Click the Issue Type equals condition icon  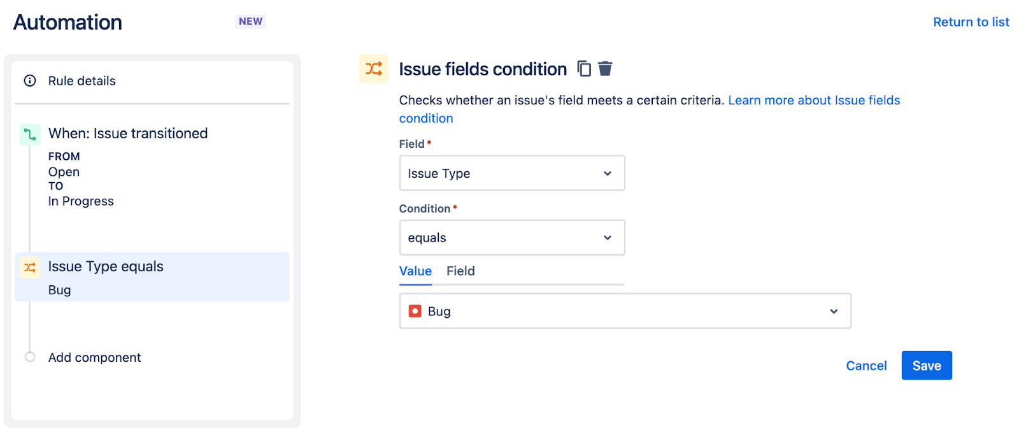coord(29,267)
